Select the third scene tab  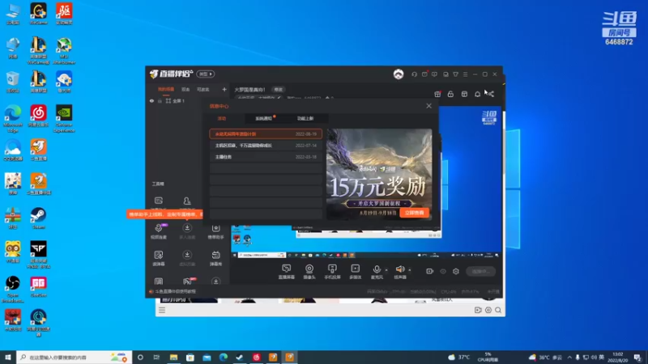[x=203, y=89]
